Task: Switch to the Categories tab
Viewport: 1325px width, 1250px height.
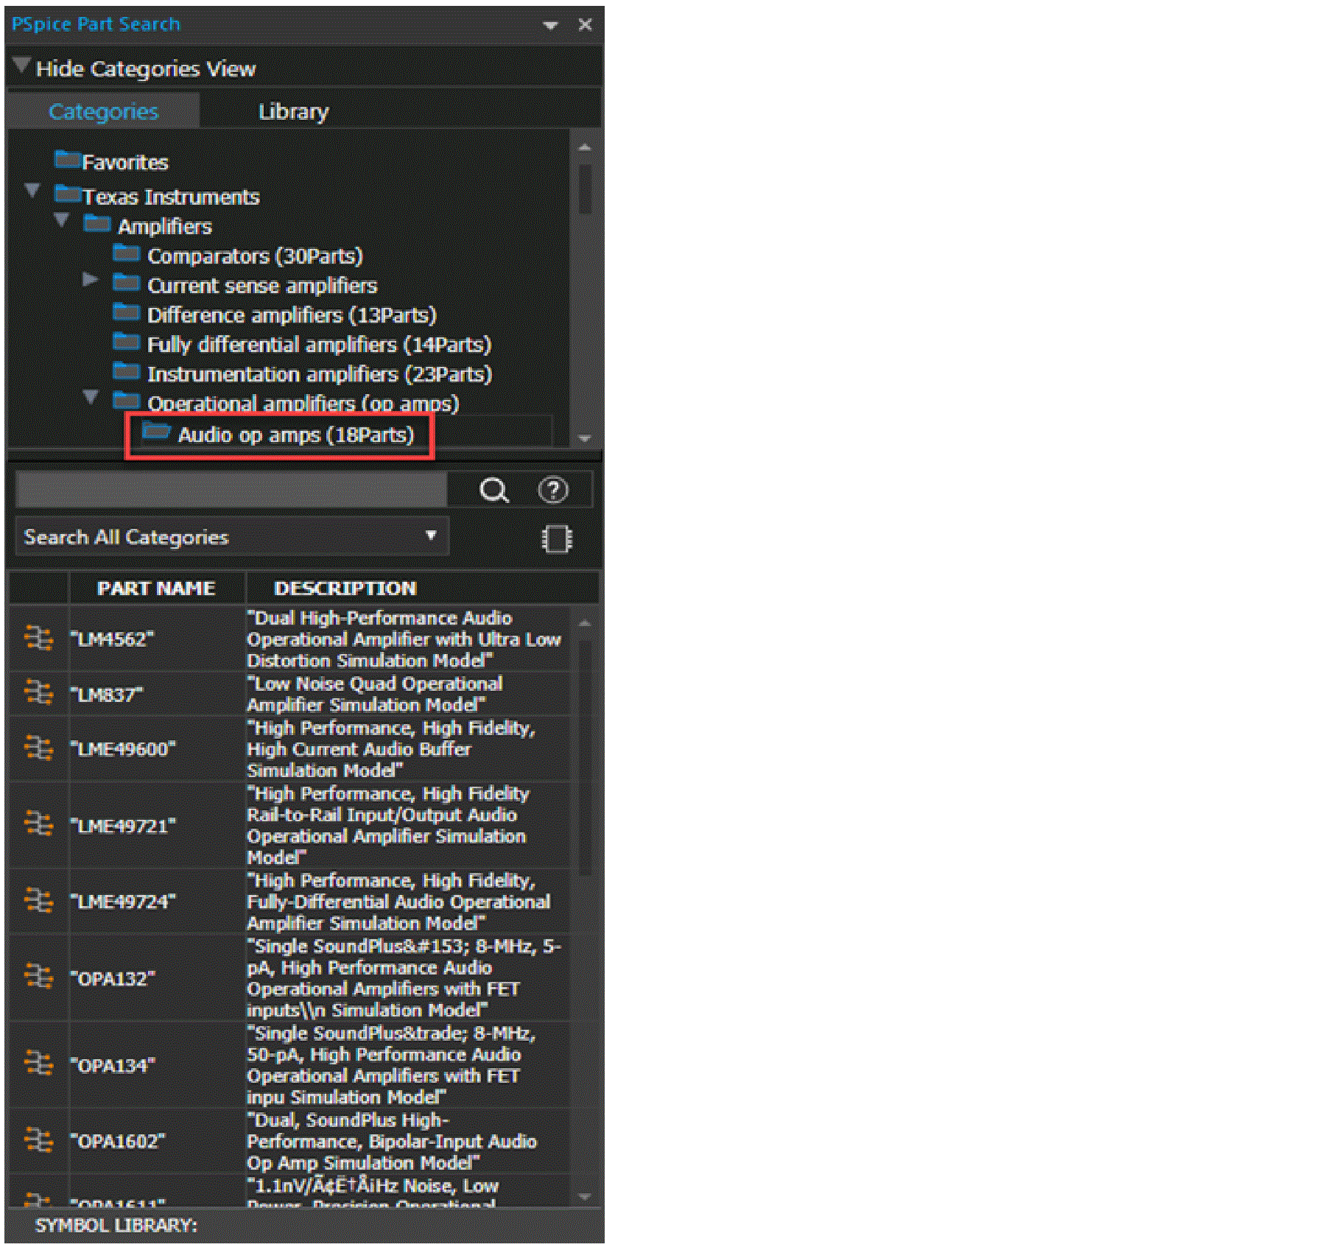Action: click(103, 111)
